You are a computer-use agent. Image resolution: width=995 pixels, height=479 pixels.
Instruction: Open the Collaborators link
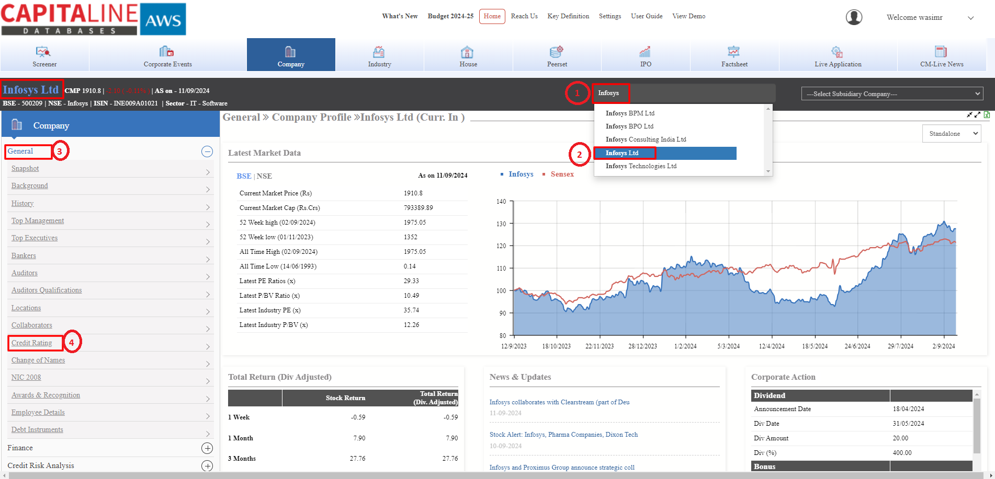tap(32, 325)
